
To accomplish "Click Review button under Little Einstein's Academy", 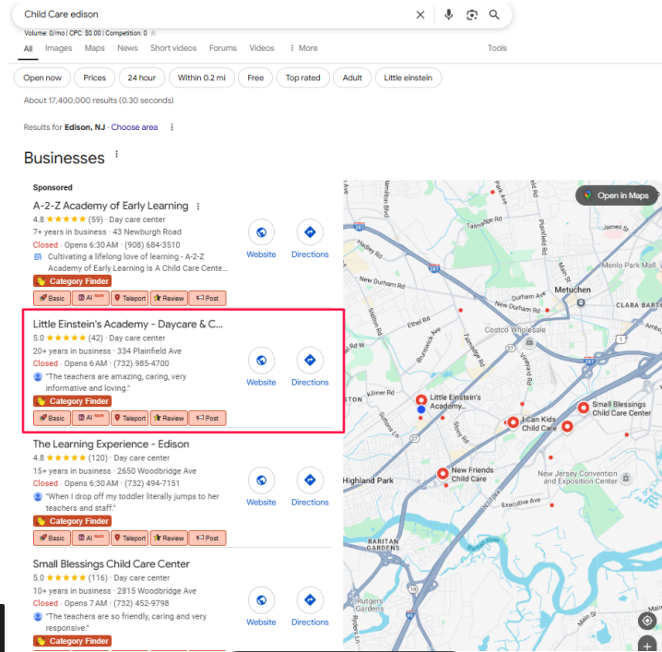I will coord(169,418).
